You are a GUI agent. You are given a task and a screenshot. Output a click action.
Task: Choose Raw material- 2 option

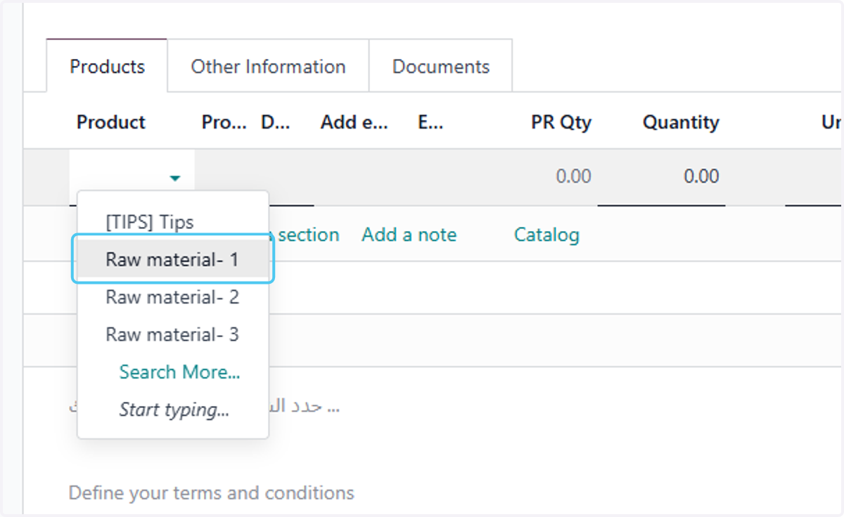pos(173,297)
